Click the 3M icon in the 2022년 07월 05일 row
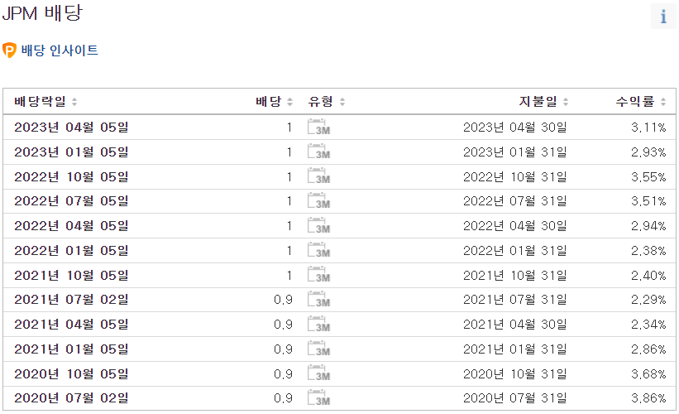This screenshot has height=414, width=679. [318, 201]
